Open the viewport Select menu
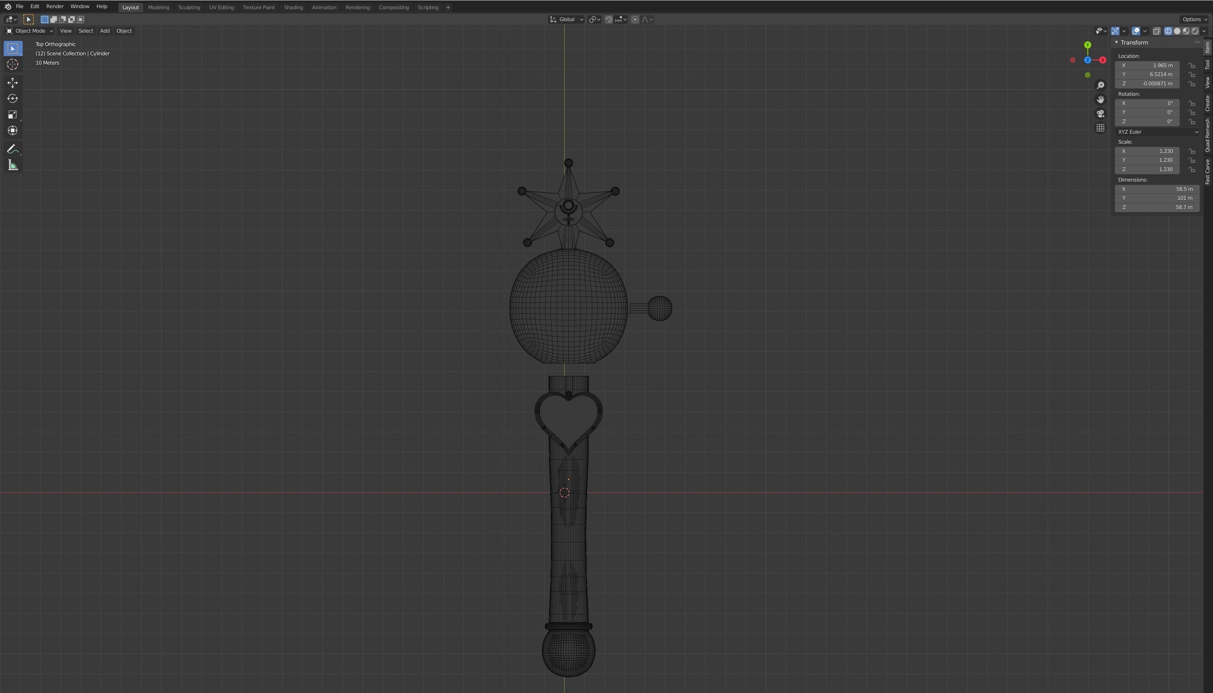 click(x=86, y=31)
